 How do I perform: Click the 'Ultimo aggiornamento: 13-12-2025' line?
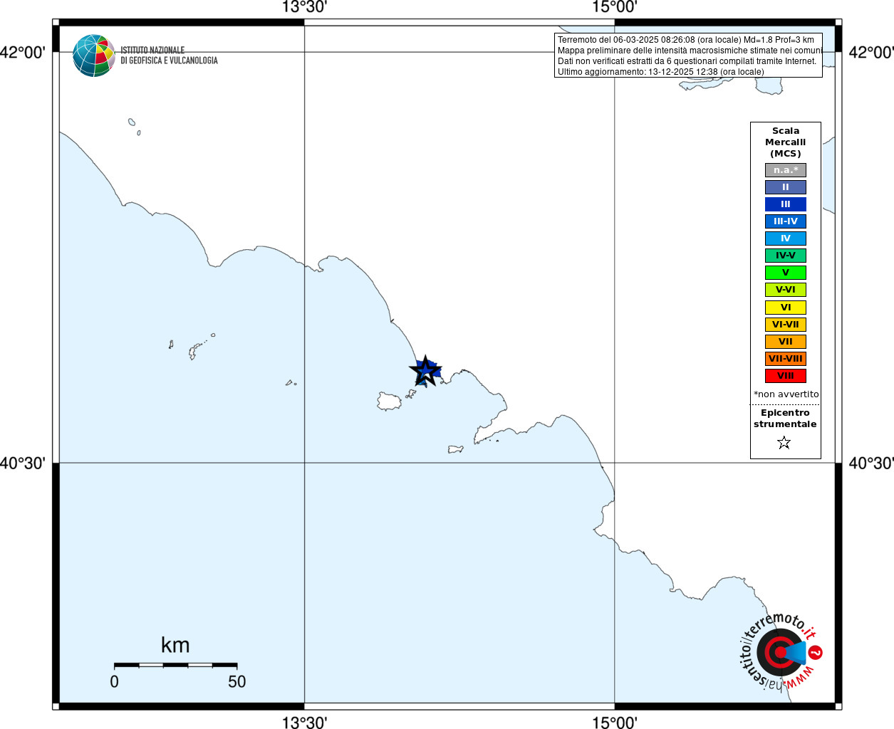[660, 72]
